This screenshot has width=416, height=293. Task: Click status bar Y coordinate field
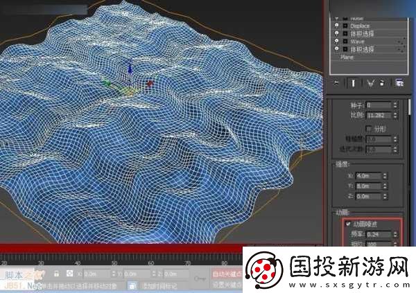(137, 274)
